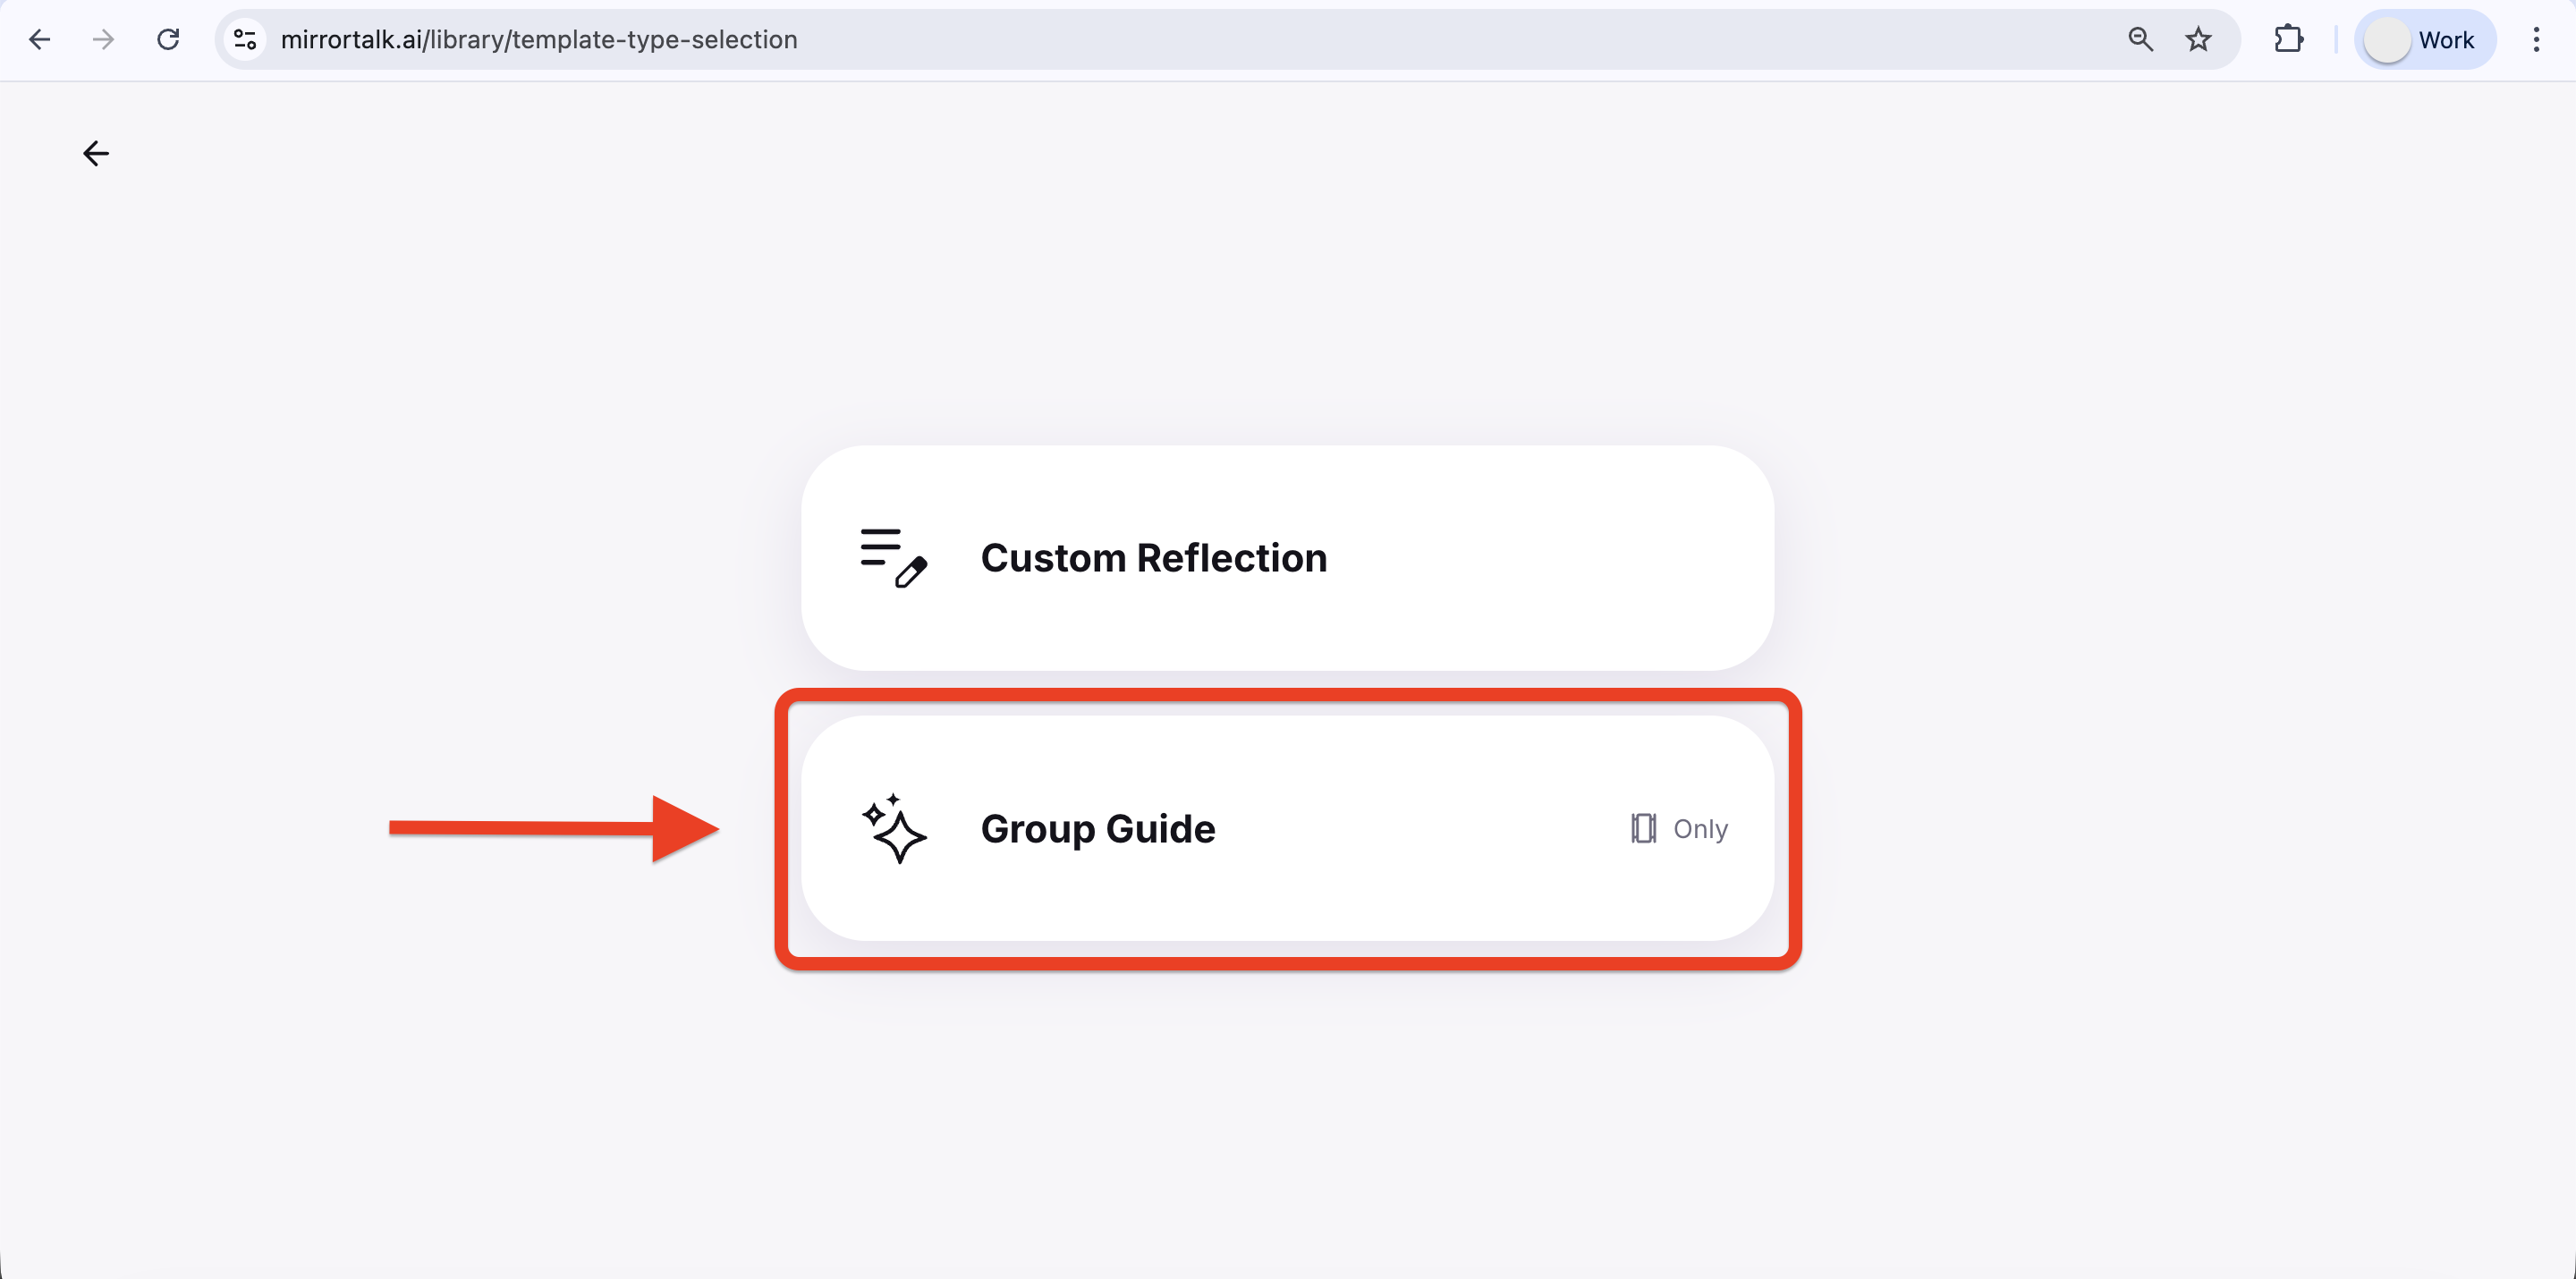Click the device icon beside Only
2576x1279 pixels.
1643,828
